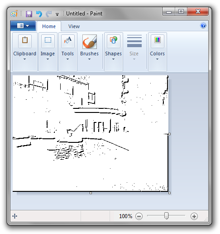Click the zoom in plus button
This screenshot has height=234, width=220.
194,216
